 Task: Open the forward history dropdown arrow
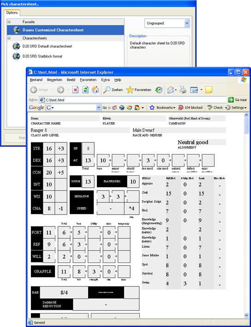coord(68,90)
